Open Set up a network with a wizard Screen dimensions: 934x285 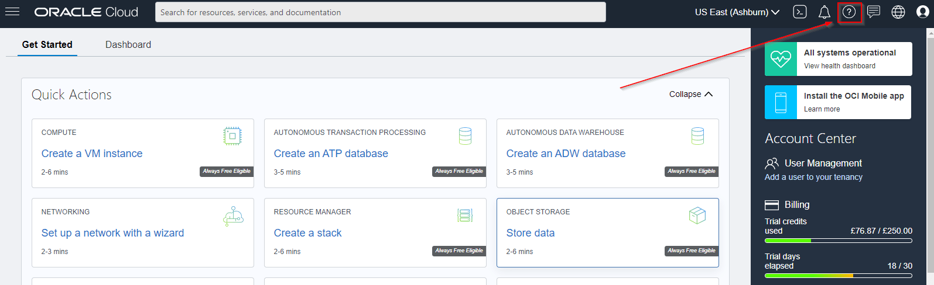click(112, 233)
